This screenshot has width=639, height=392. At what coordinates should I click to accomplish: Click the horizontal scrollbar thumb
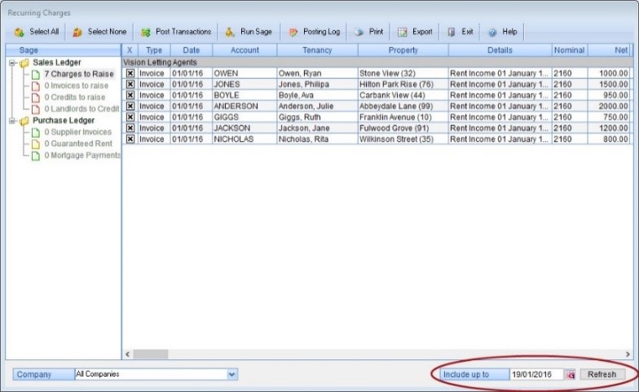[150, 354]
